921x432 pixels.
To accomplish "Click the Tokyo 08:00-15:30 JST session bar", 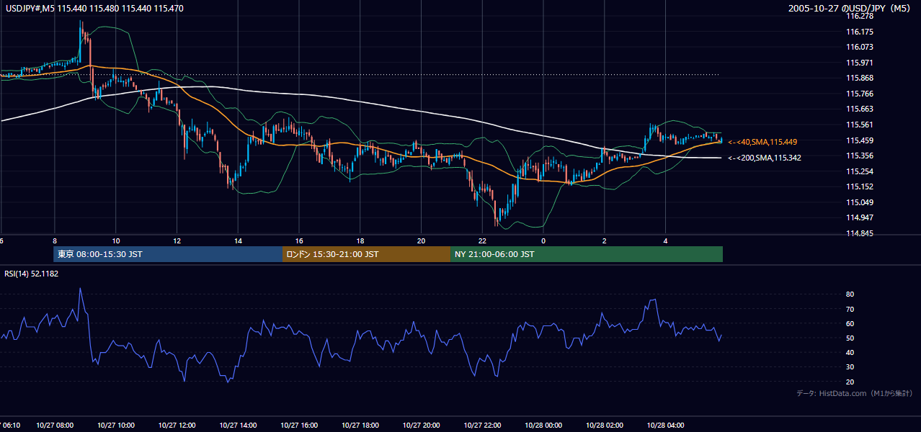I will pos(168,254).
